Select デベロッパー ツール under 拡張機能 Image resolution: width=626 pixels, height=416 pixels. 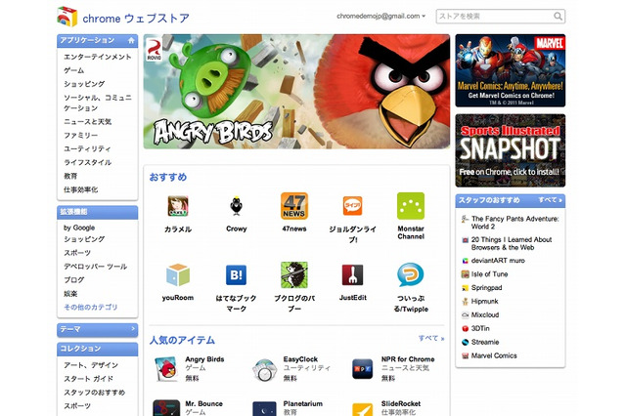tap(96, 267)
